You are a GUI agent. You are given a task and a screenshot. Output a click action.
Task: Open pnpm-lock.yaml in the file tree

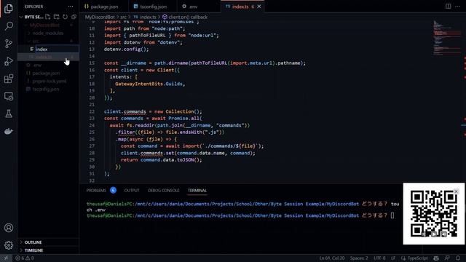[49, 81]
